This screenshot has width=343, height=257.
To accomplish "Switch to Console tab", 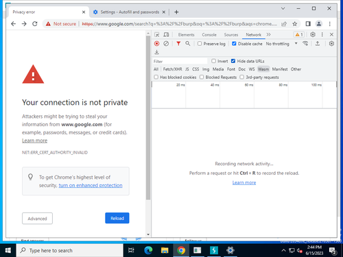I will 209,35.
